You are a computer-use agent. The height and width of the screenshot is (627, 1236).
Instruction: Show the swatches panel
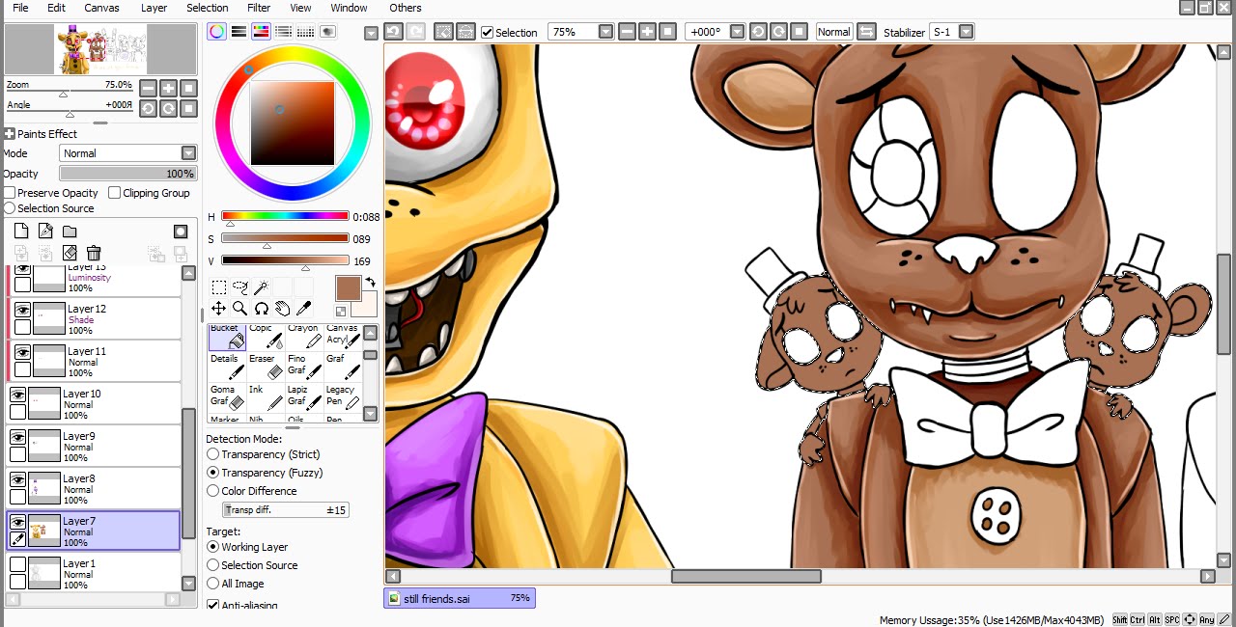pyautogui.click(x=305, y=32)
